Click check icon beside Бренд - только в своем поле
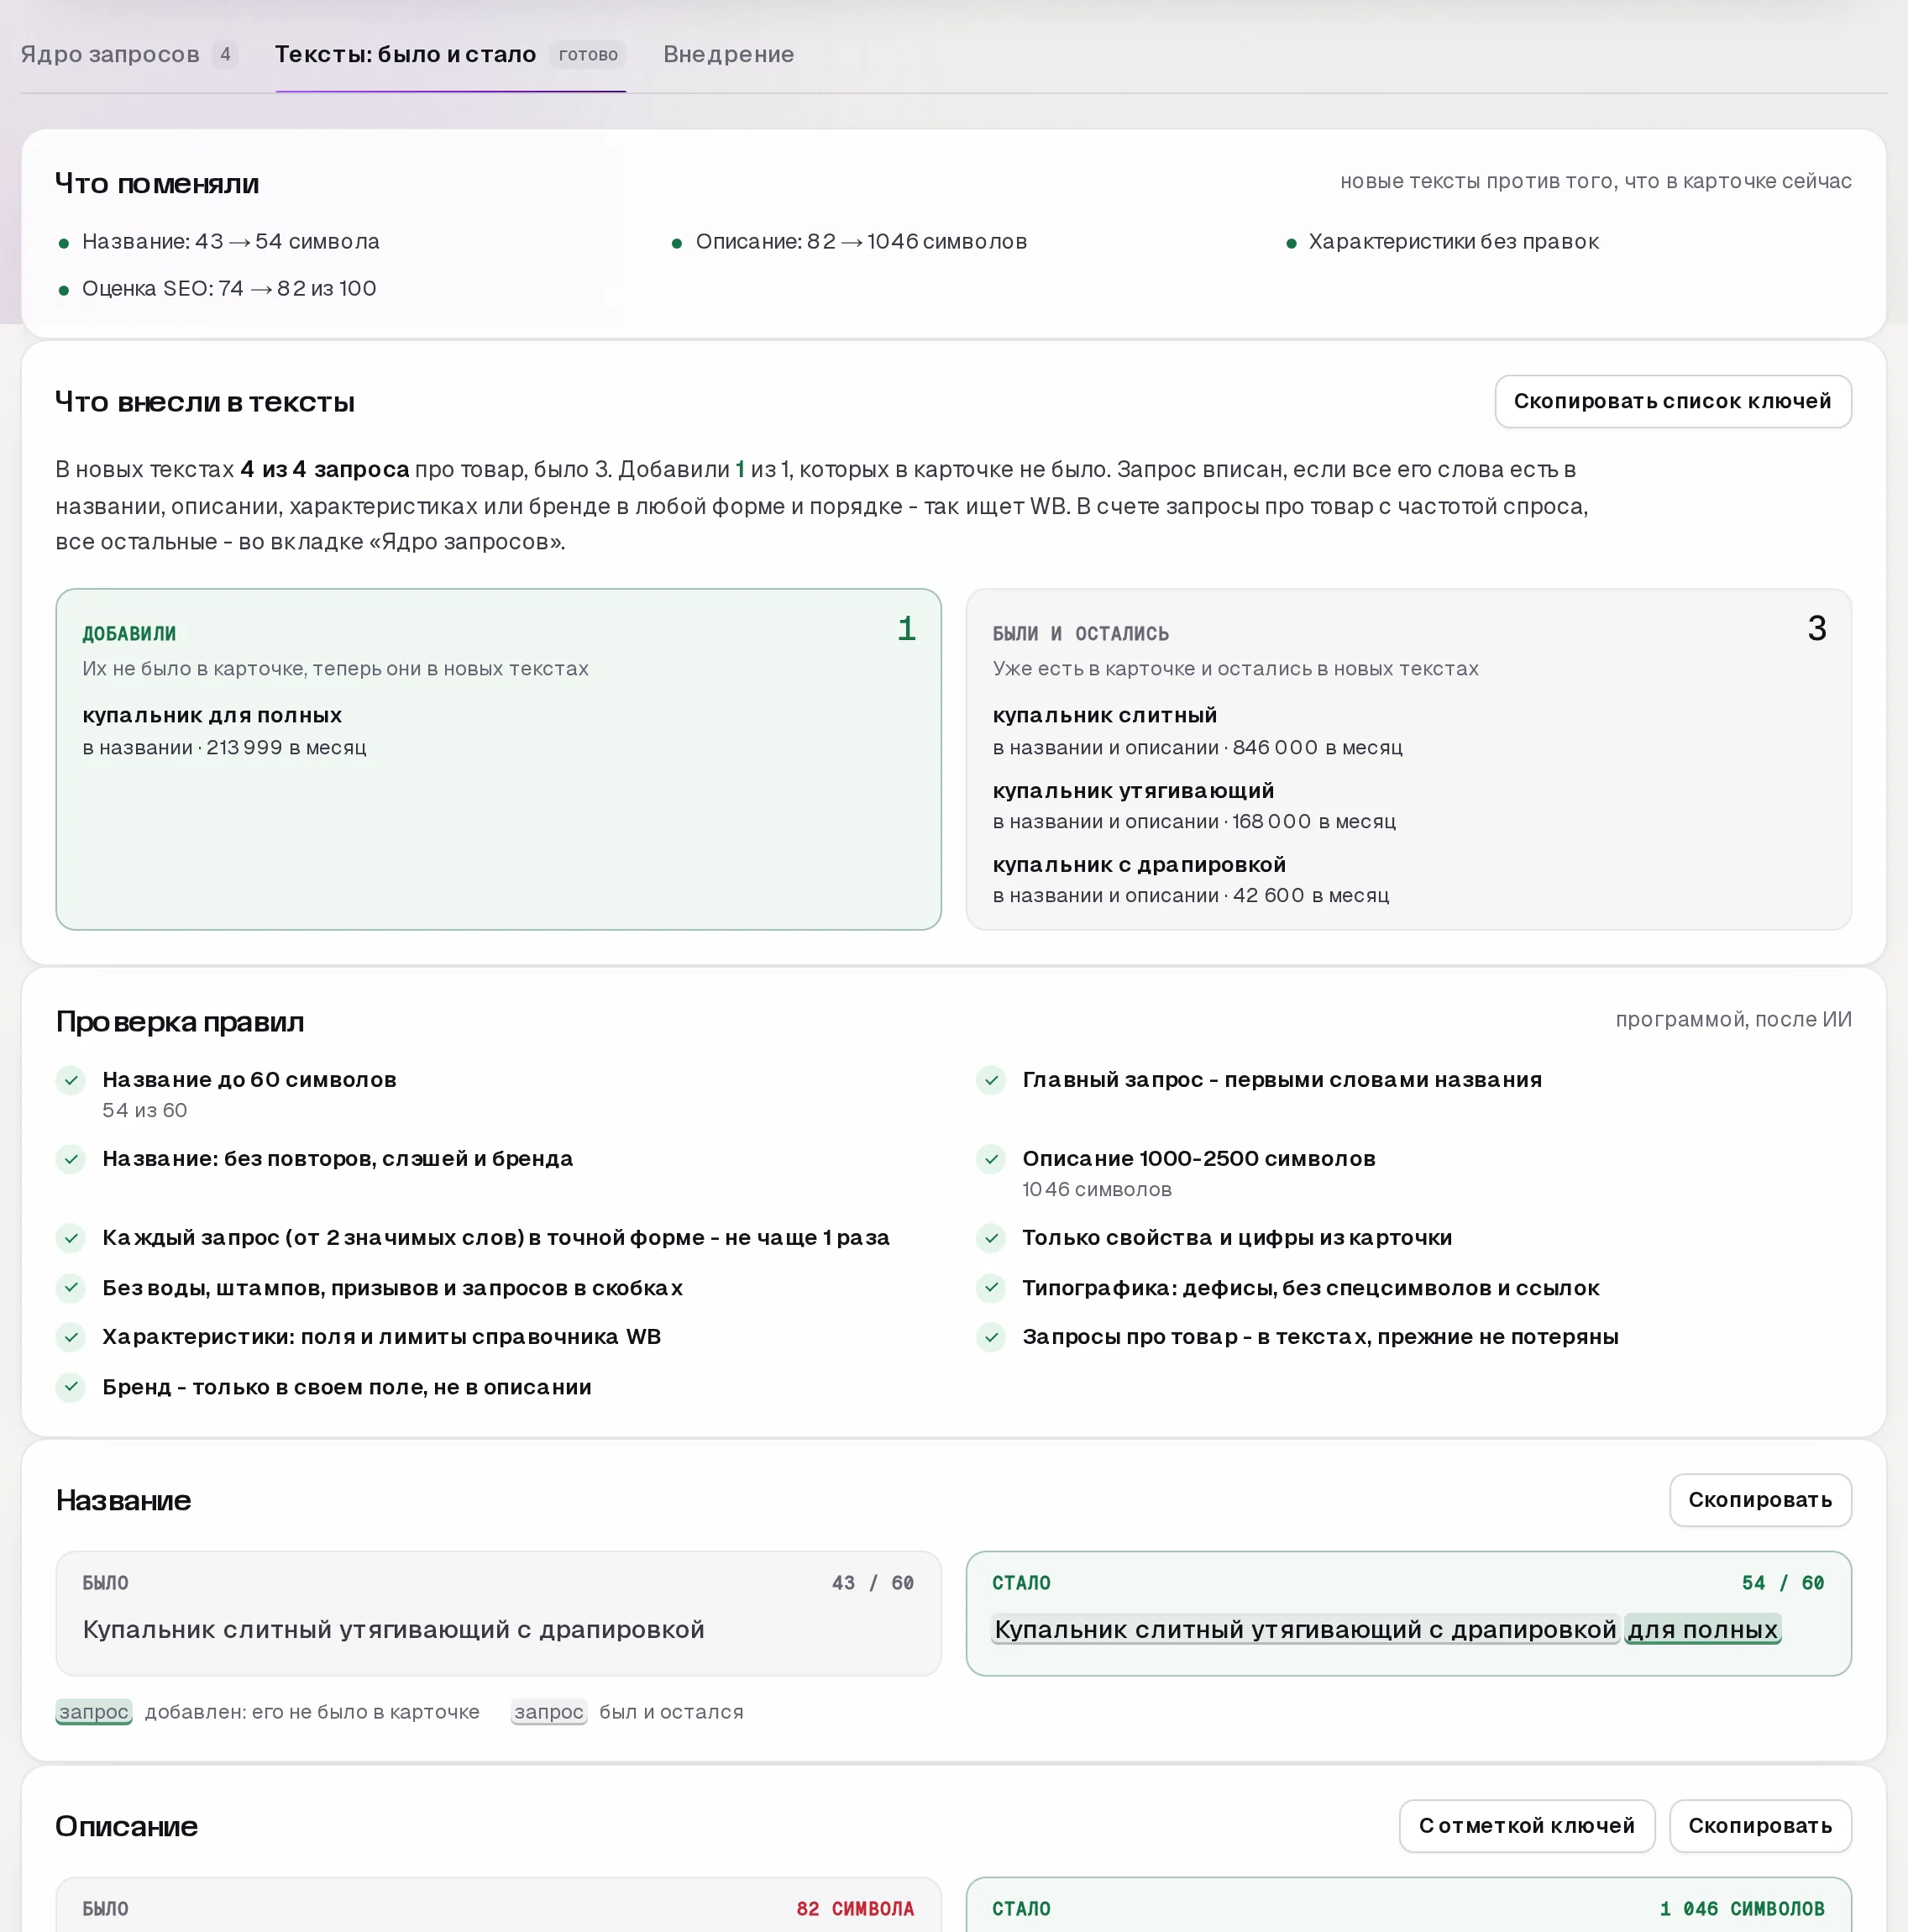This screenshot has width=1908, height=1932. click(x=71, y=1386)
